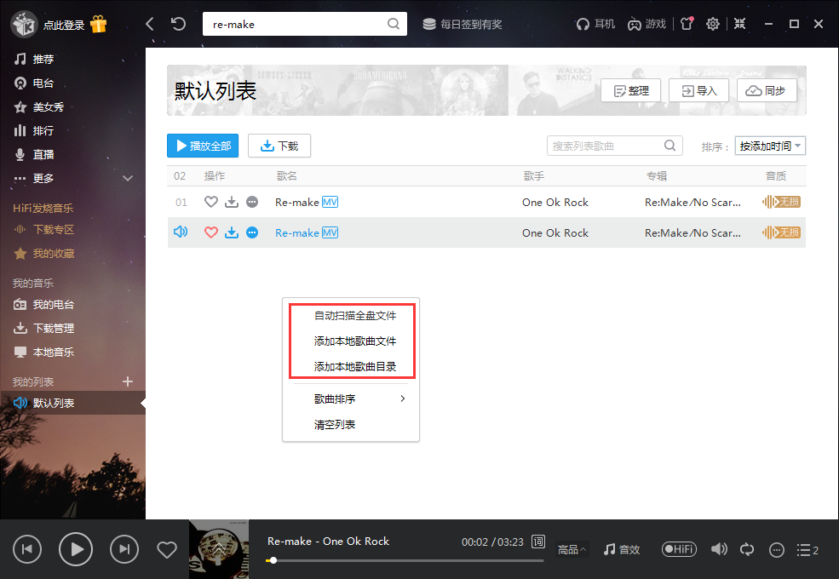Click the 同步 sync button
This screenshot has width=839, height=579.
(x=767, y=89)
